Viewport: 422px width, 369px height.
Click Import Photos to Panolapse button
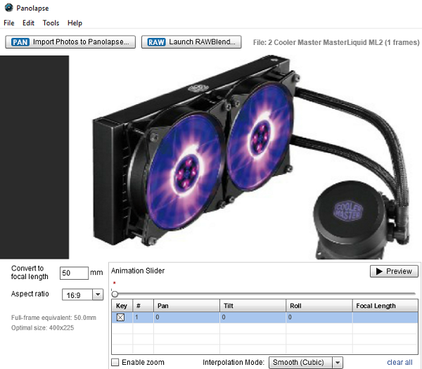[x=70, y=42]
